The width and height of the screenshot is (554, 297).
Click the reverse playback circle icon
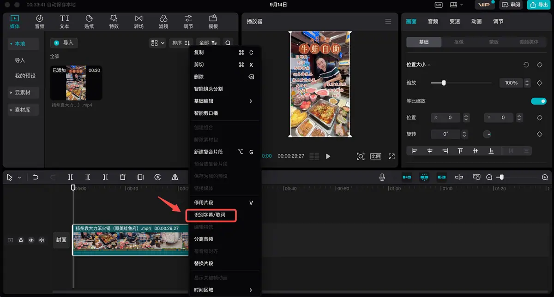click(157, 177)
